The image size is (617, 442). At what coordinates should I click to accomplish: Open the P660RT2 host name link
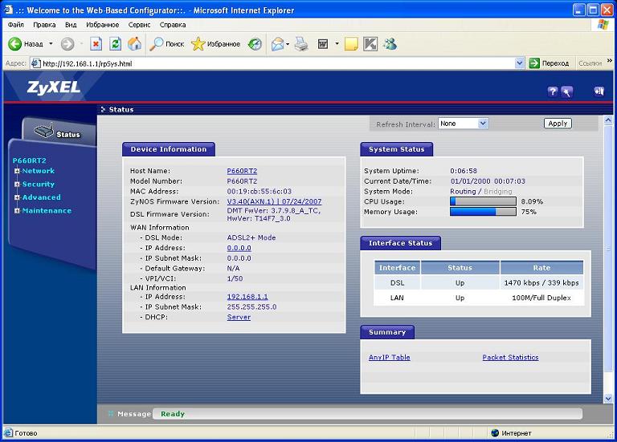pos(242,171)
